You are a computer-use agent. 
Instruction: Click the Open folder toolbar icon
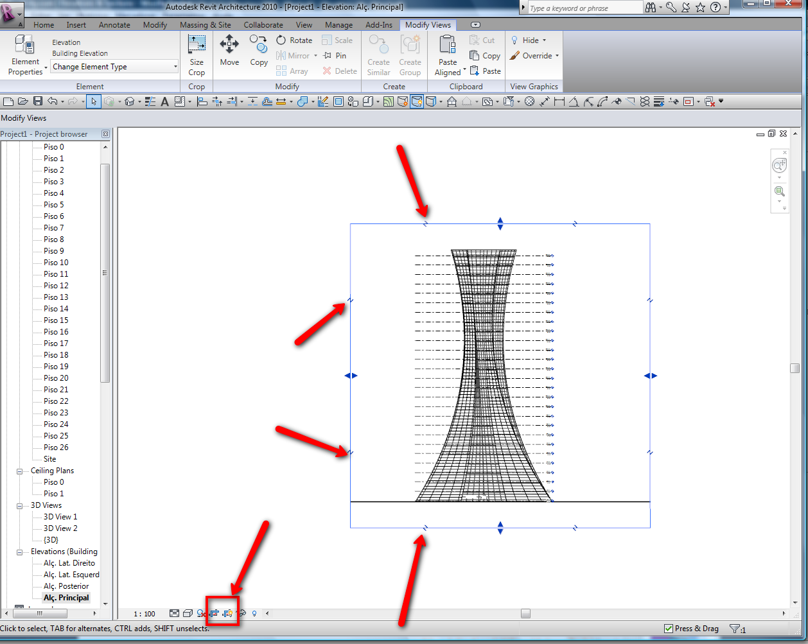23,101
